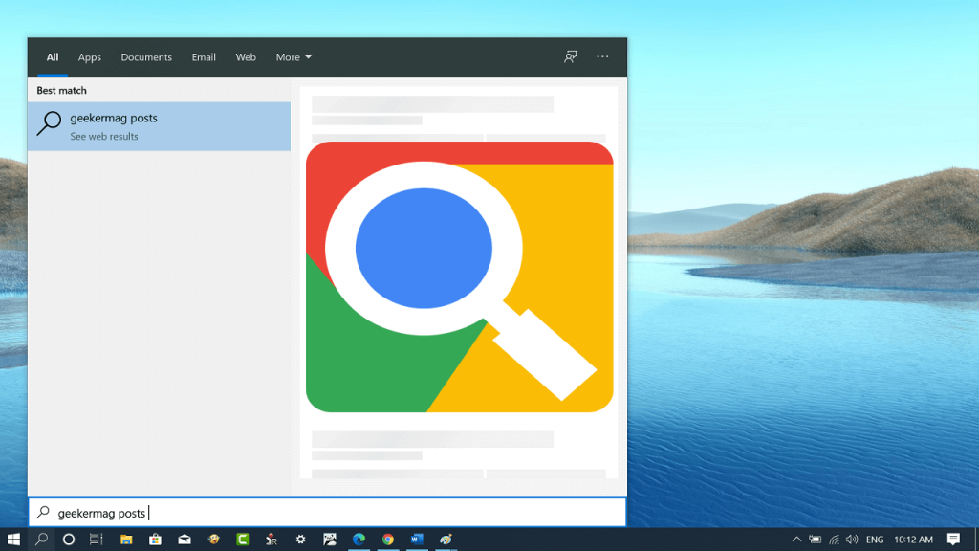Open the Windows Start menu
The image size is (979, 551).
(13, 540)
